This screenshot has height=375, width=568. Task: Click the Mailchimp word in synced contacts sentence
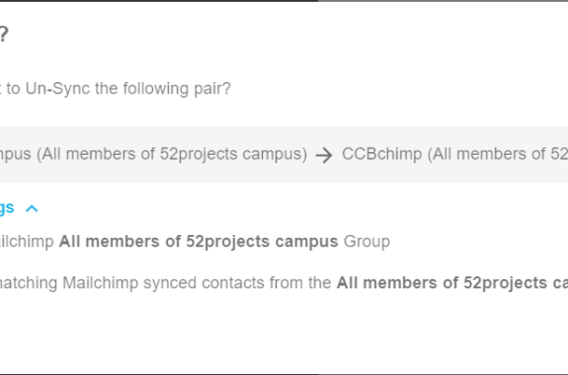click(101, 283)
